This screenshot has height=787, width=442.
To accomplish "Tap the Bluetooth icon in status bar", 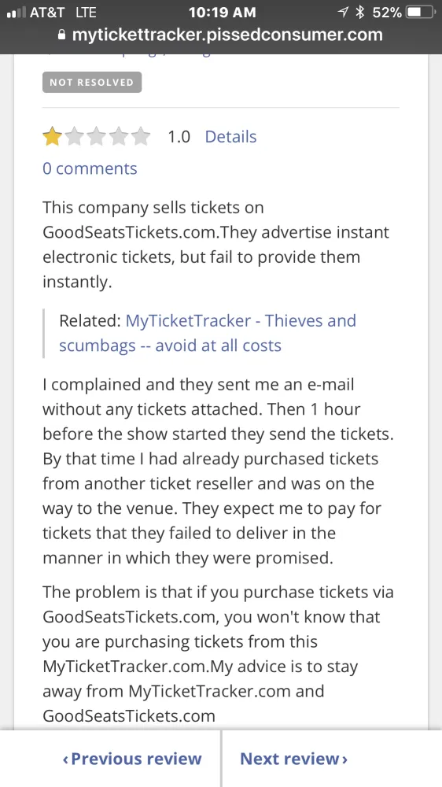I will pyautogui.click(x=359, y=13).
